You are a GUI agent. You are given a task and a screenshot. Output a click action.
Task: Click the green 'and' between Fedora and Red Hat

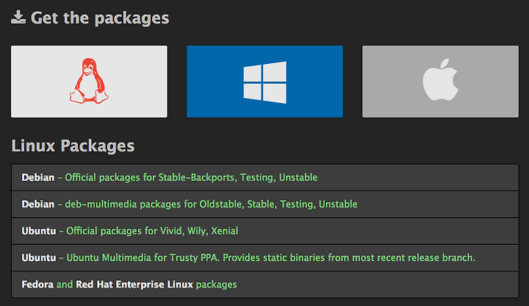coord(65,285)
